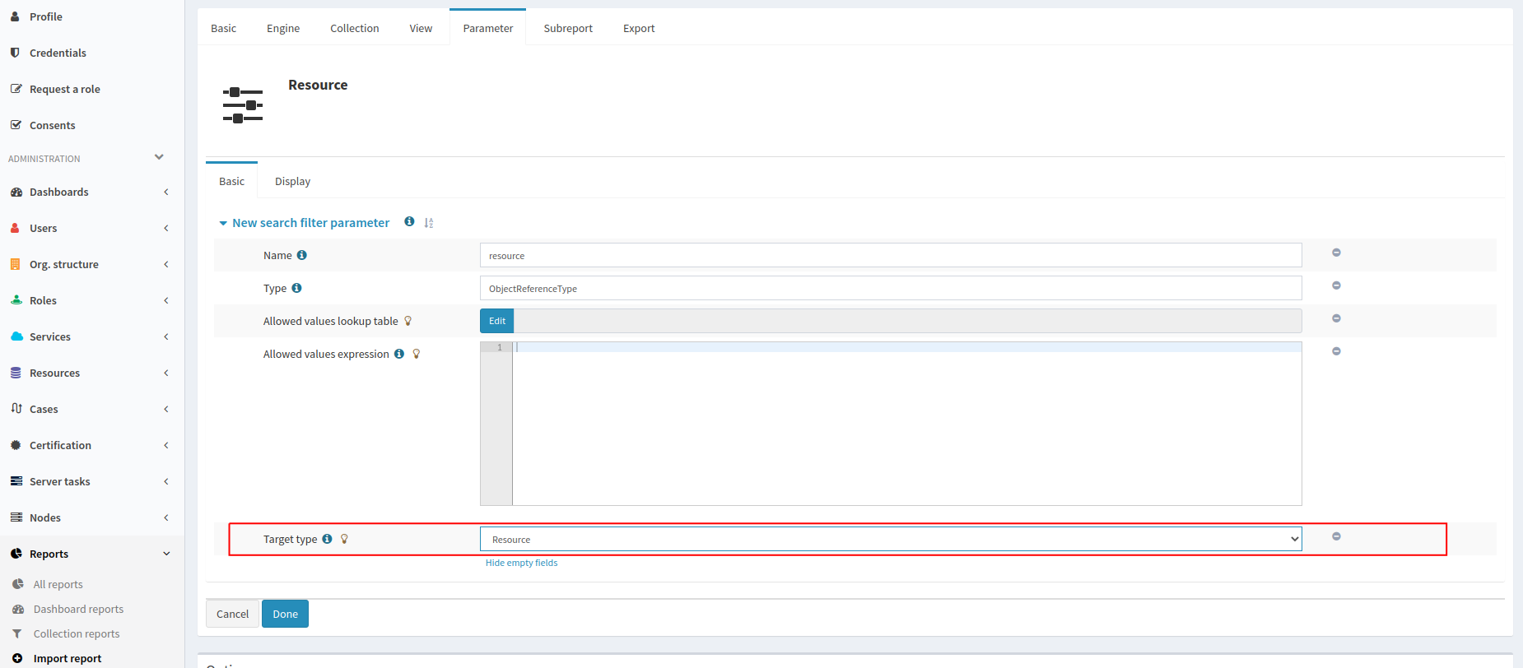The width and height of the screenshot is (1523, 668).
Task: Remove the Type field using minus icon
Action: (1336, 285)
